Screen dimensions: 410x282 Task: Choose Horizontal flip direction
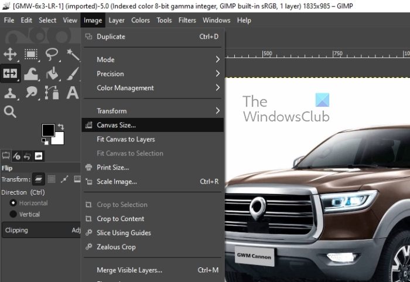tap(29, 203)
